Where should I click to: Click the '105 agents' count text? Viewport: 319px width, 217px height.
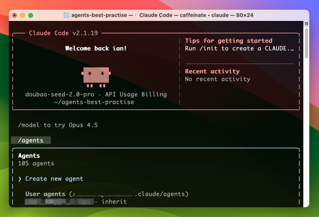tap(36, 163)
